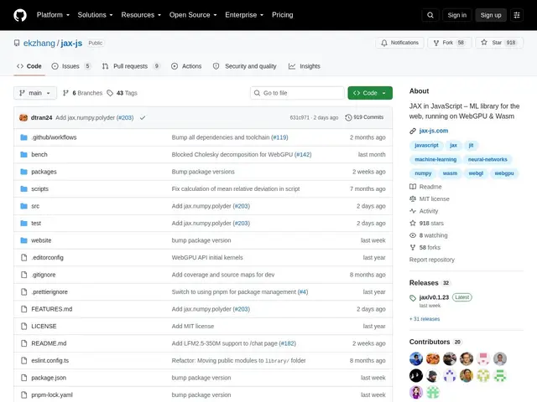Click the Sign up button
The image size is (537, 402).
pos(490,15)
